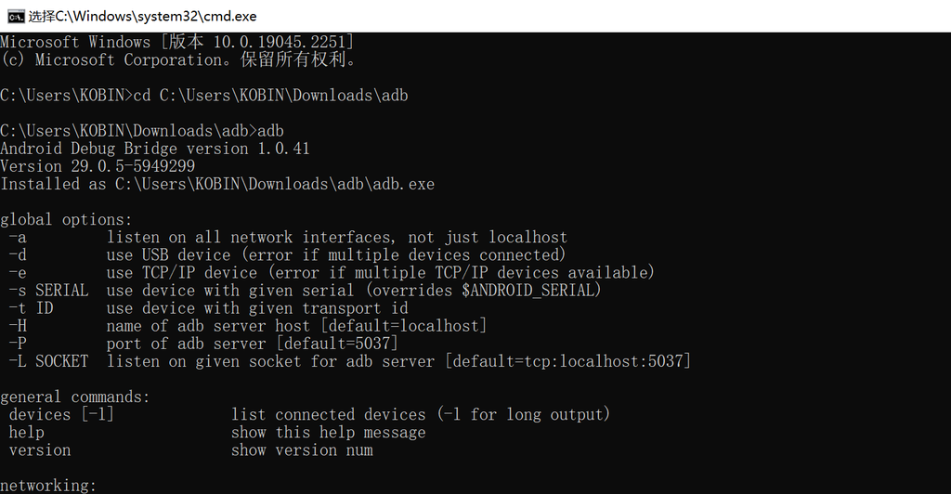
Task: Click the adb.exe install path line
Action: 217,184
